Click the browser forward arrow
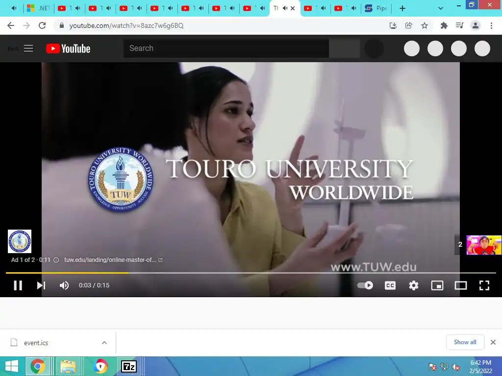The image size is (502, 376). coord(26,25)
